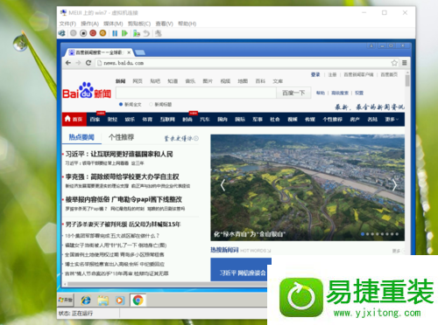Switch to the 个性推荐 tab

(121, 137)
